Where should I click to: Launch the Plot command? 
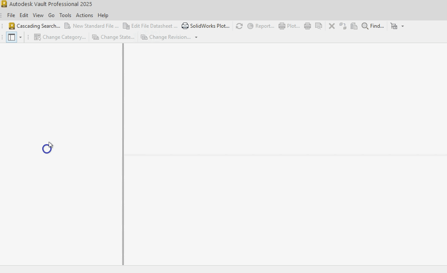coord(289,26)
